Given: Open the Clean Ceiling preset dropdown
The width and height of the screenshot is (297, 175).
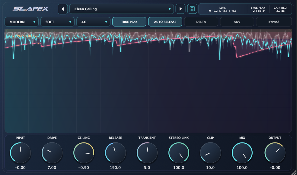Looking at the screenshot, I should [x=122, y=9].
